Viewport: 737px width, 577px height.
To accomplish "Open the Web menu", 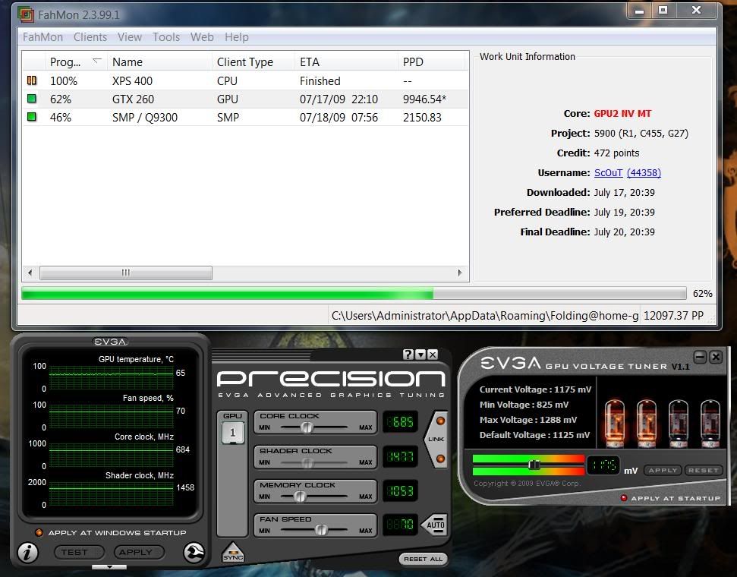I will [x=202, y=37].
